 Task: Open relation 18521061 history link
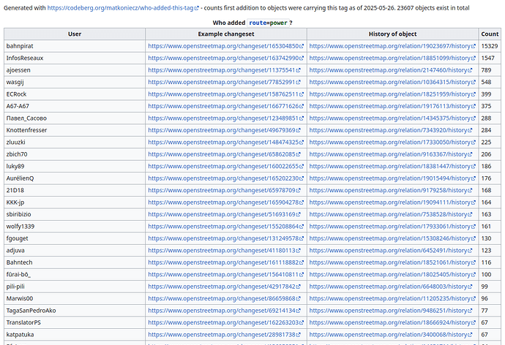click(392, 262)
